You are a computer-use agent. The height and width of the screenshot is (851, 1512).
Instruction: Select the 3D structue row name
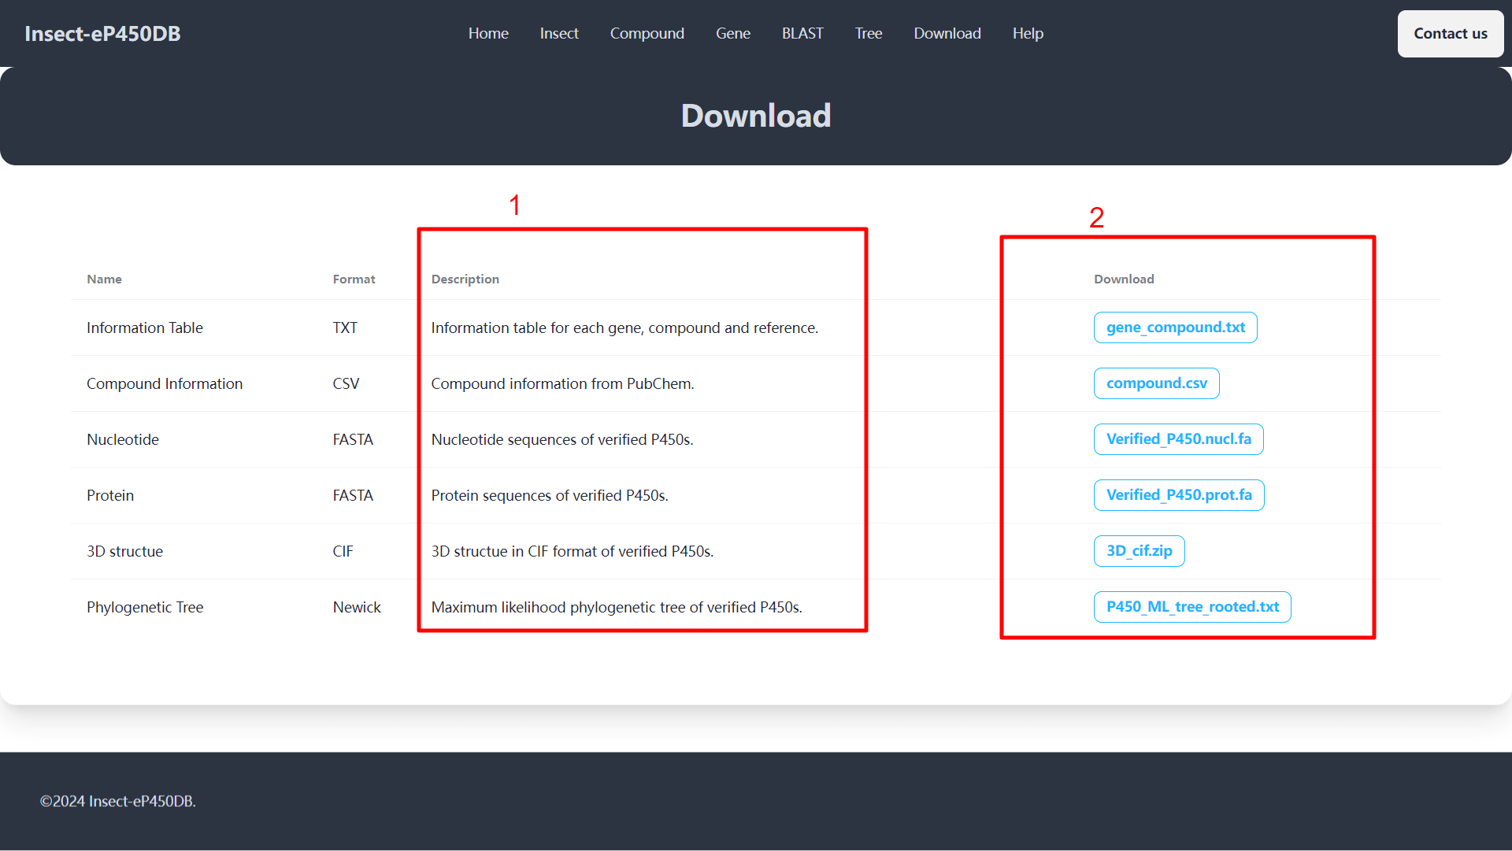[124, 552]
